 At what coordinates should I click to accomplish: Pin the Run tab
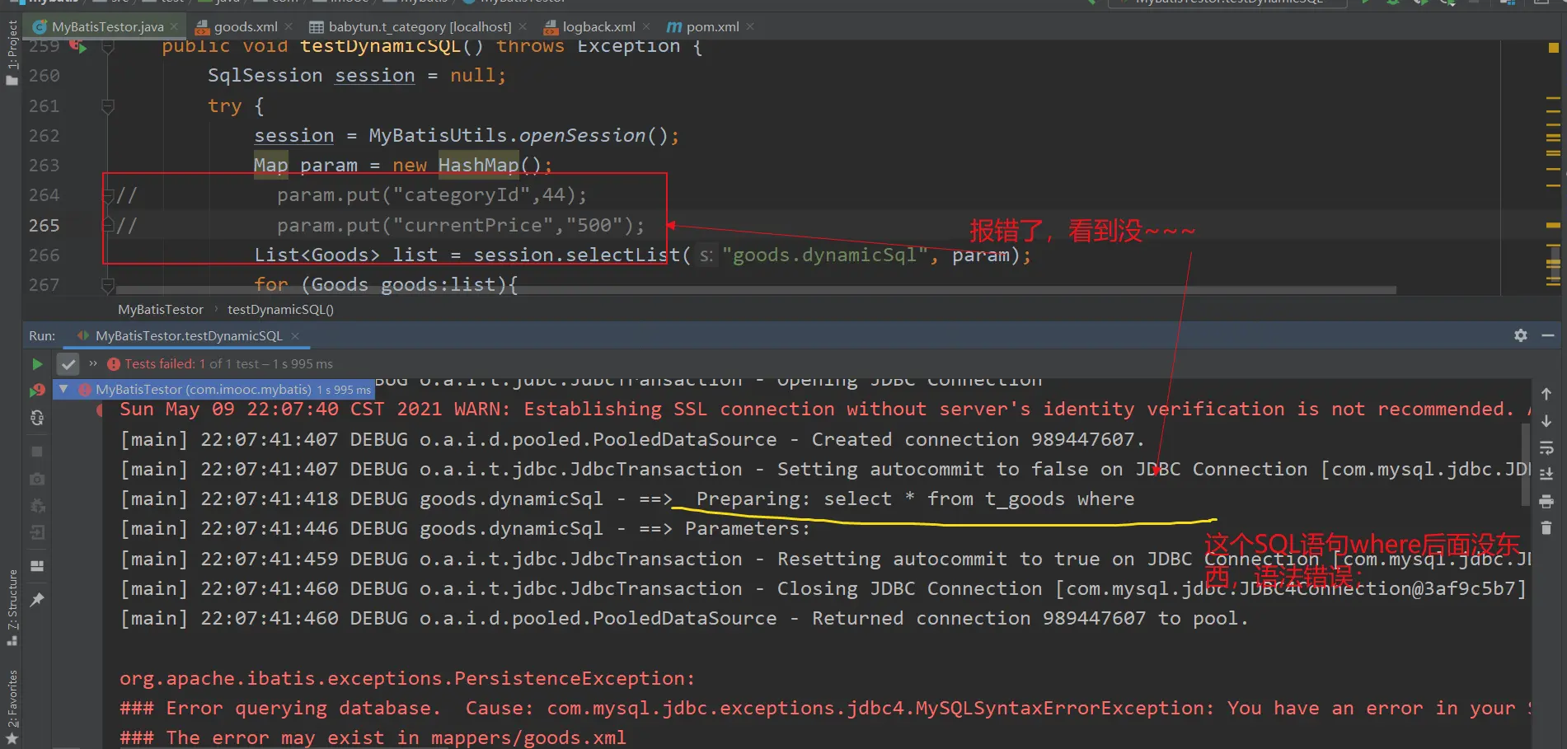(x=37, y=600)
